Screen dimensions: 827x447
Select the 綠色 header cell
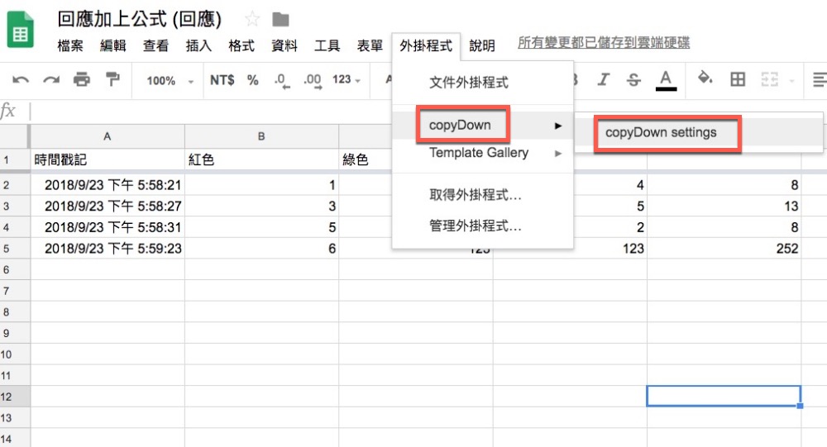coord(366,159)
